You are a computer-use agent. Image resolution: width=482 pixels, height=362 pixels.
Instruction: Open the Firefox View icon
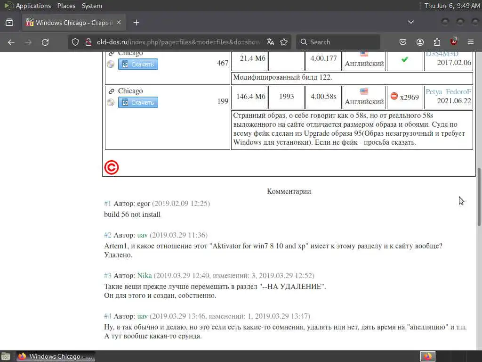click(9, 23)
